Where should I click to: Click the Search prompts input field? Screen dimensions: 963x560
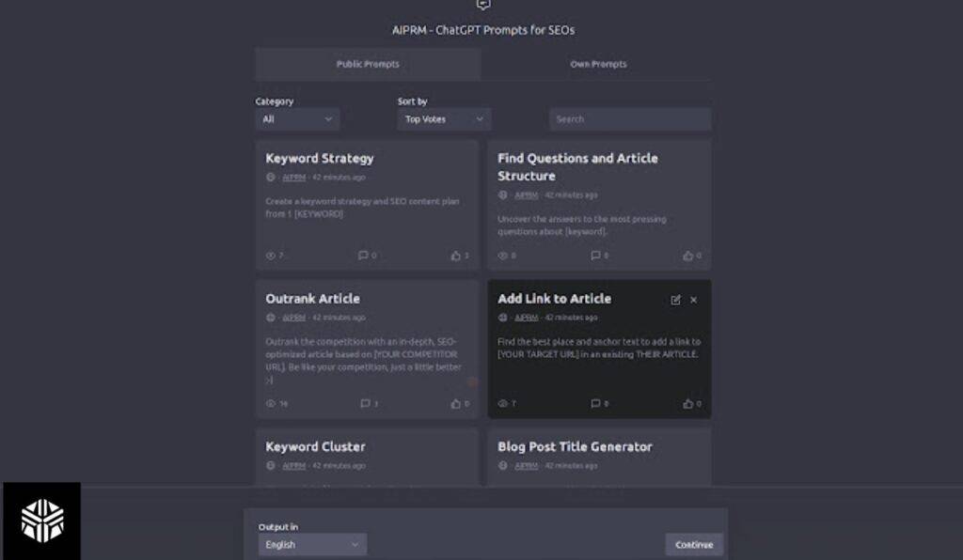(630, 119)
